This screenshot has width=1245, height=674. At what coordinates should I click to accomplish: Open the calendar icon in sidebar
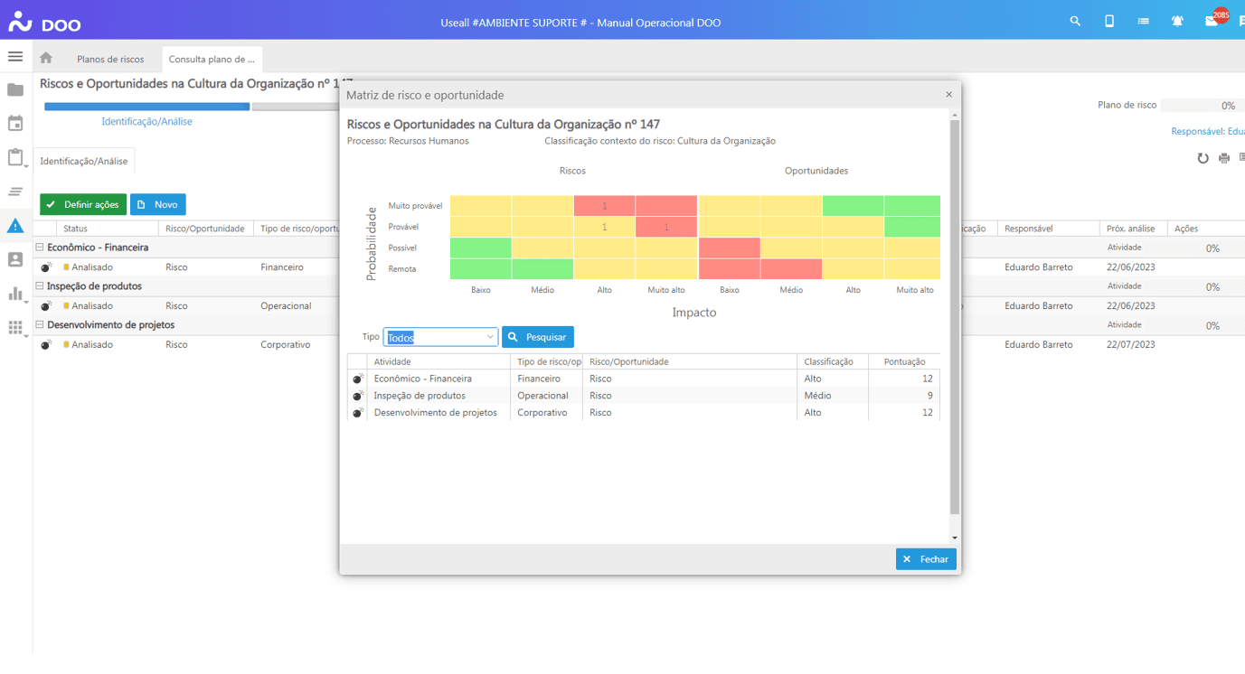[15, 124]
